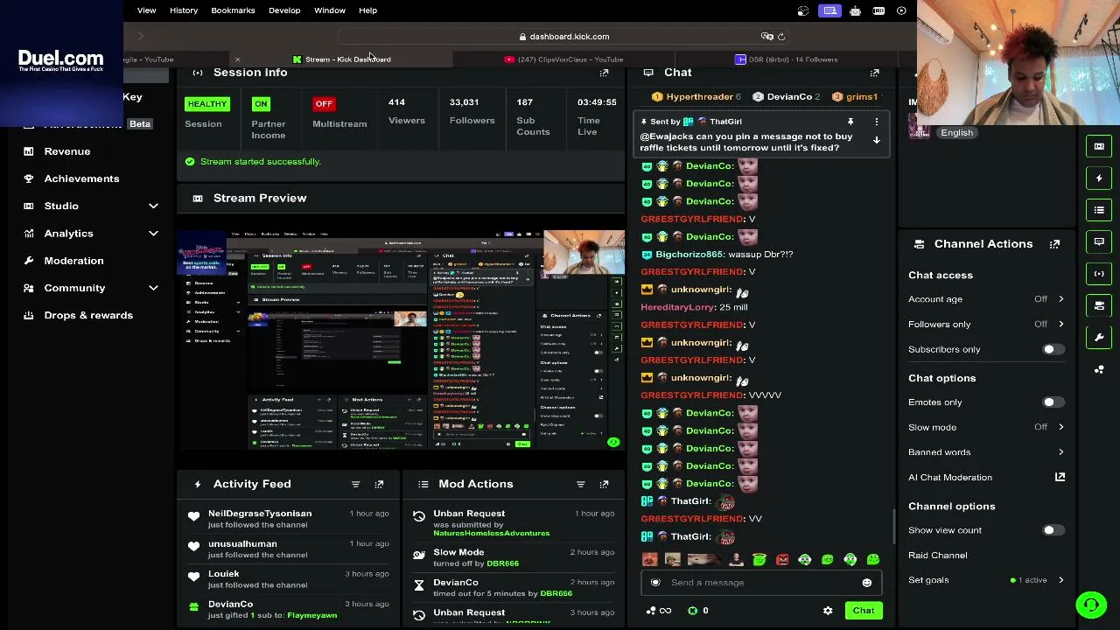Screen dimensions: 1120x630
Task: Toggle chat widget icon in right rail
Action: (x=1099, y=241)
